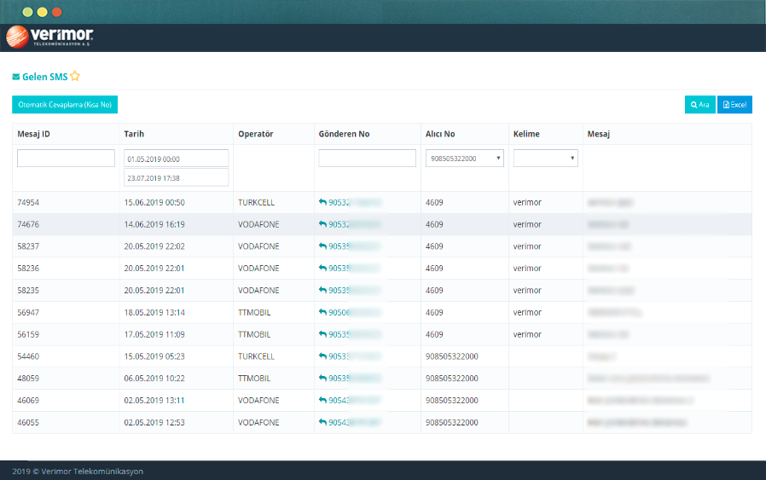Click TTMOBIL operator in row 56159
This screenshot has height=480, width=766.
(x=254, y=334)
